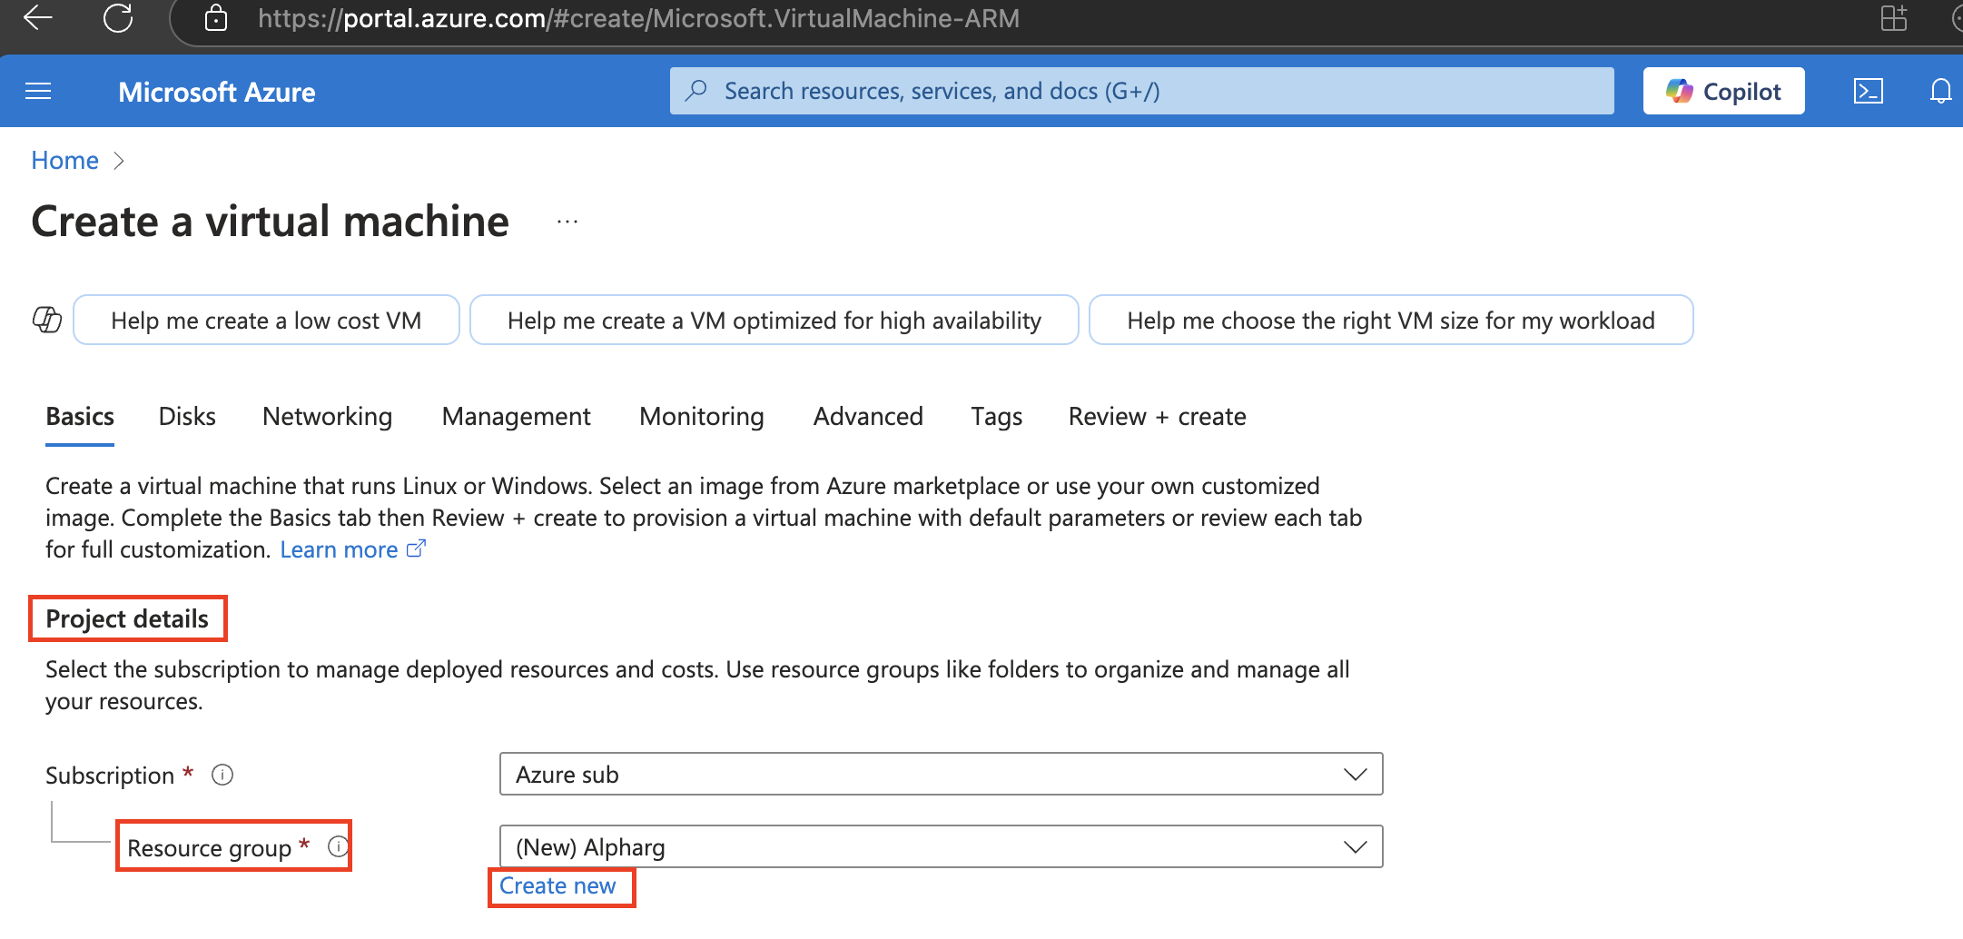Image resolution: width=1963 pixels, height=939 pixels.
Task: Switch to the Disks tab
Action: [187, 416]
